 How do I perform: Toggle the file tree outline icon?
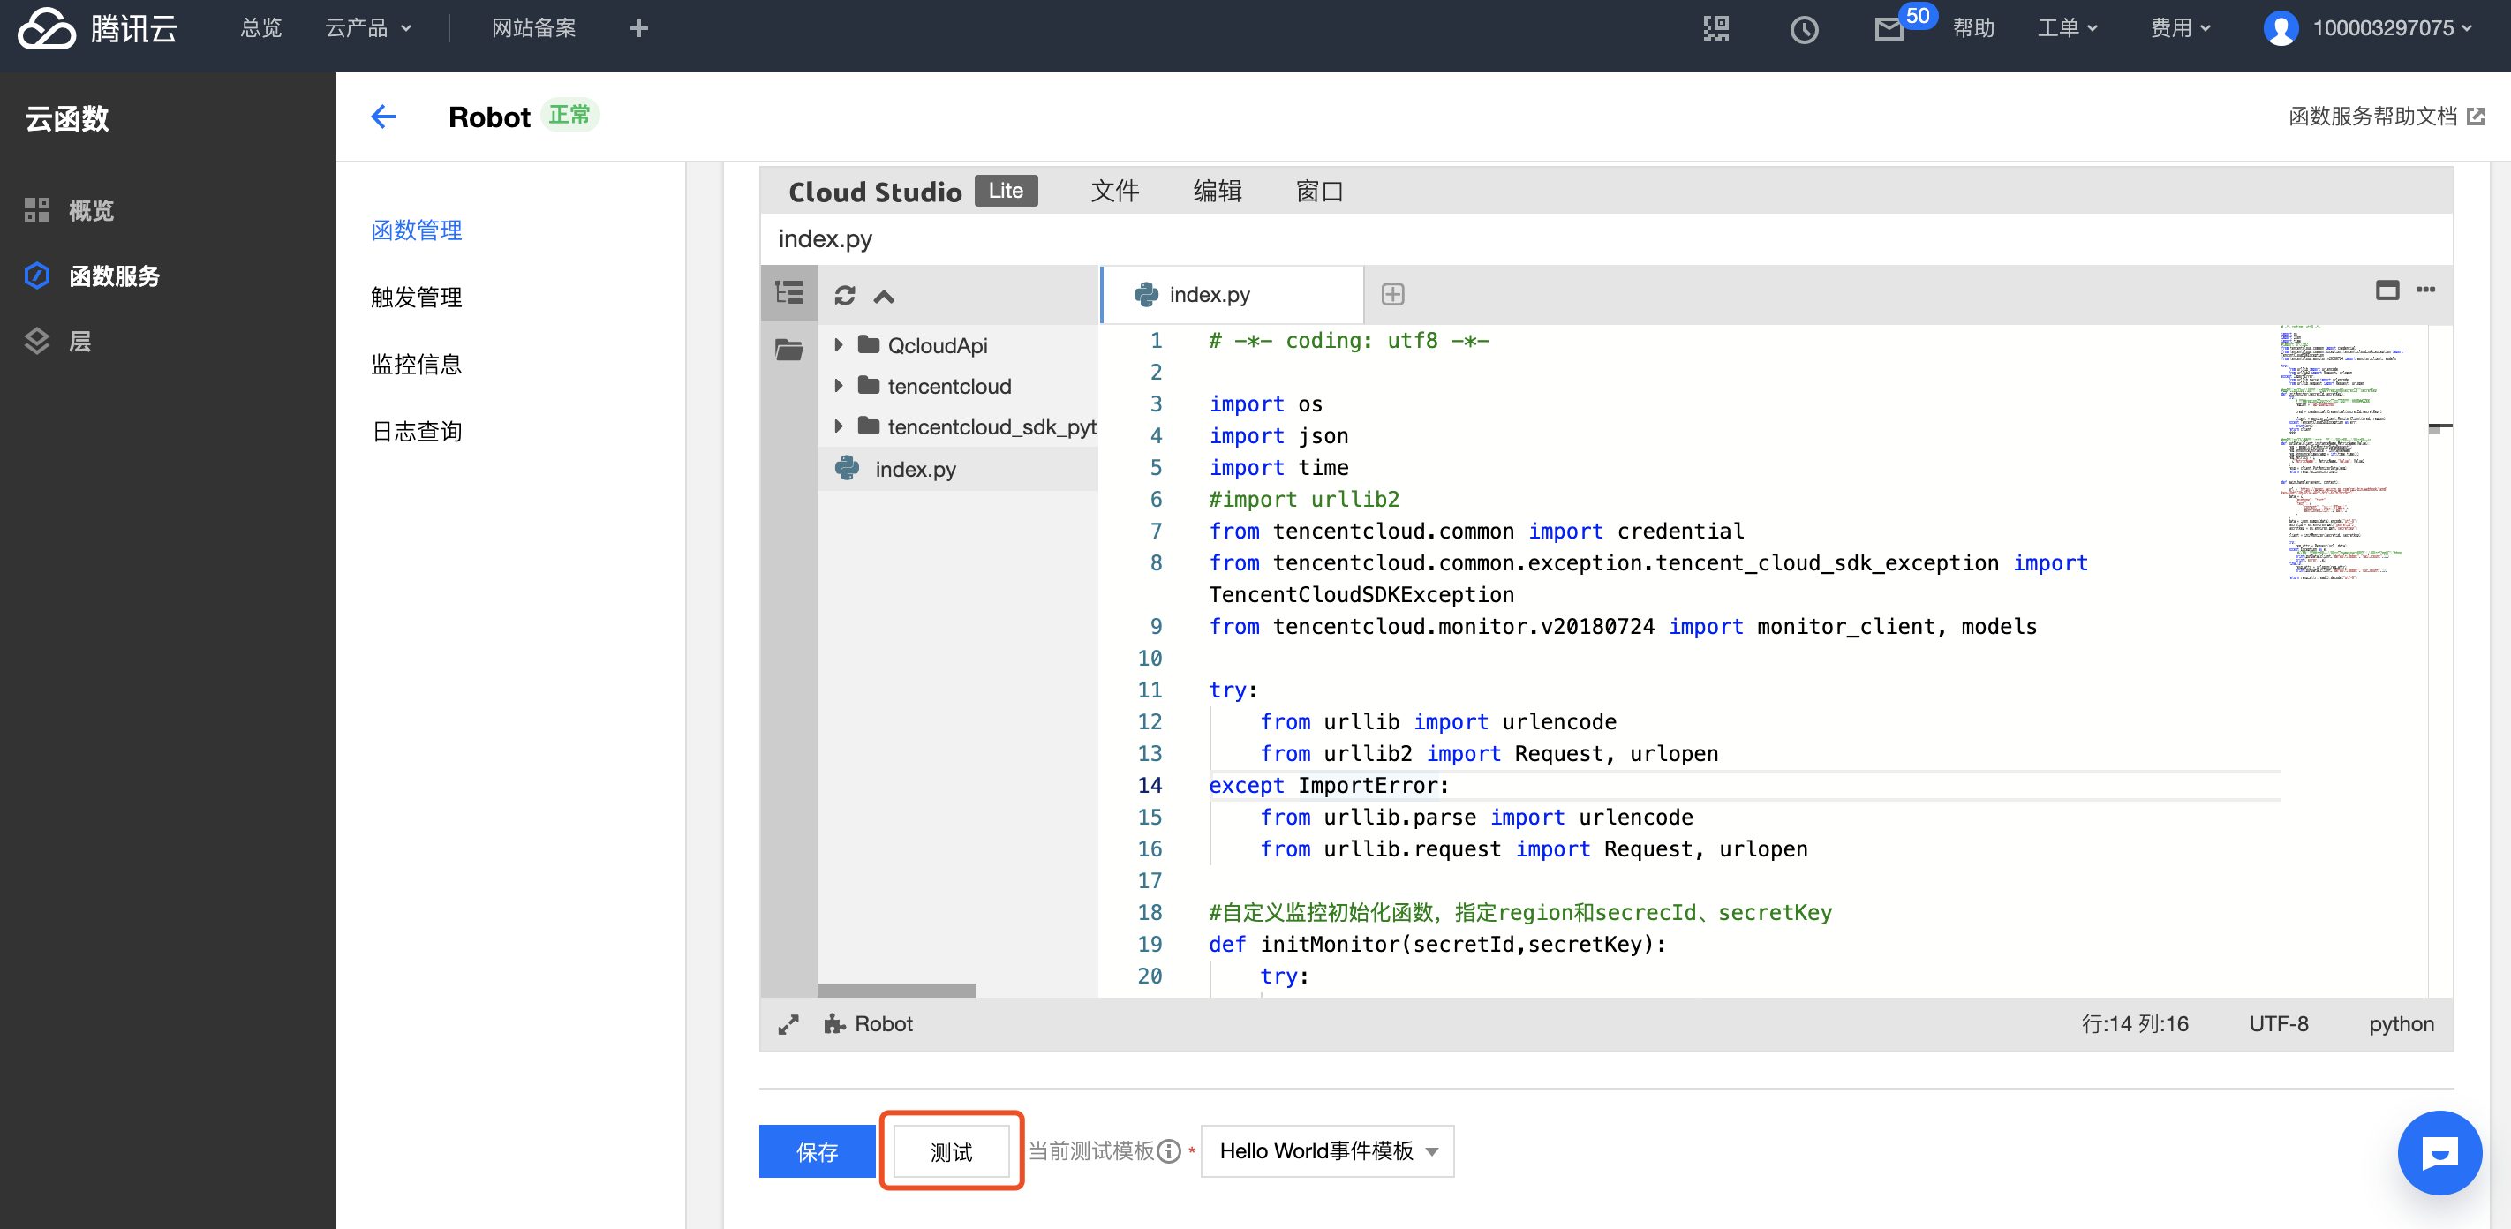coord(788,292)
